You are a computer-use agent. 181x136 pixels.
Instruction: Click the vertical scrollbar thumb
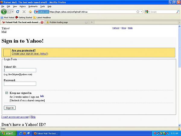(x=179, y=47)
